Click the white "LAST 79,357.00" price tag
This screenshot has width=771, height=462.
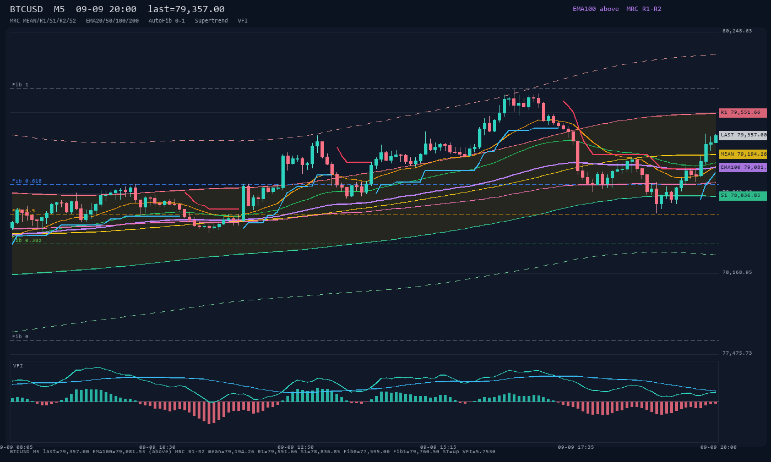coord(743,135)
